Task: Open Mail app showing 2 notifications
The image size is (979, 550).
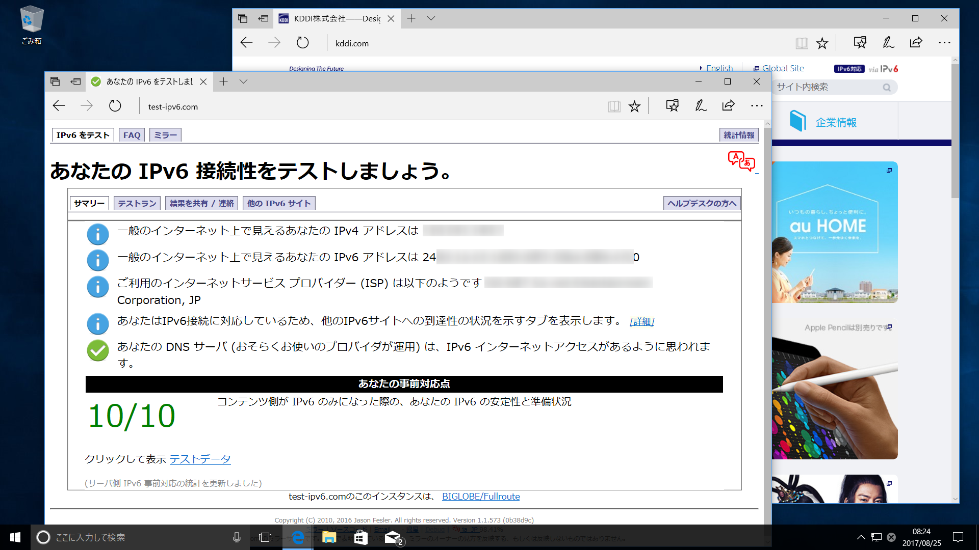Action: click(393, 537)
